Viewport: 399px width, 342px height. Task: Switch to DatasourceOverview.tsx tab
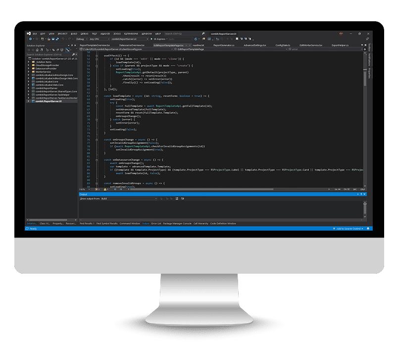pyautogui.click(x=132, y=46)
